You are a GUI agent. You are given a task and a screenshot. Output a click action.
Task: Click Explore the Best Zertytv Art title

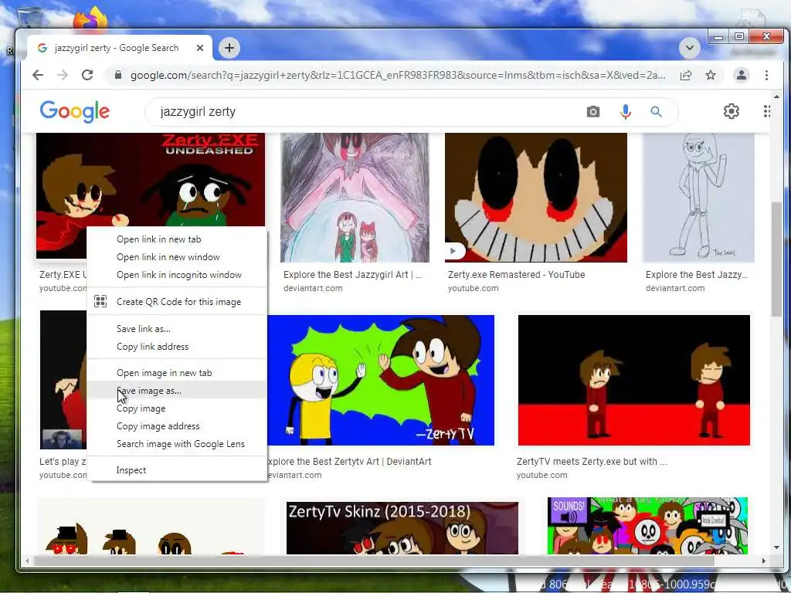click(350, 462)
